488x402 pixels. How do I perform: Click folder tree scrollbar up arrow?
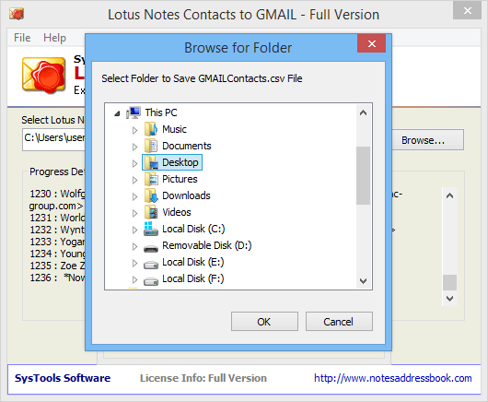tap(363, 112)
